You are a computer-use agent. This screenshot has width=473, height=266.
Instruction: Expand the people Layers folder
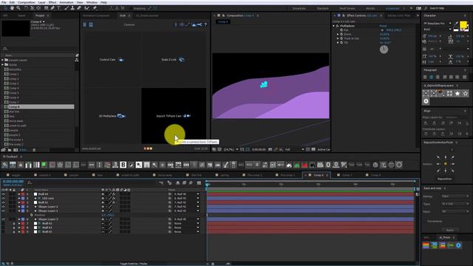3,60
